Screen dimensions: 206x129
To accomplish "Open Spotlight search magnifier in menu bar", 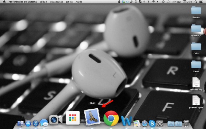I will [196, 2].
